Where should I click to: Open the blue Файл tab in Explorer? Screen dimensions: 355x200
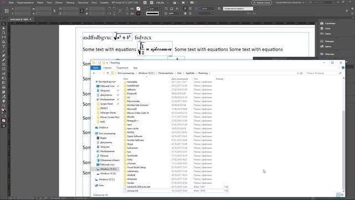coord(95,68)
